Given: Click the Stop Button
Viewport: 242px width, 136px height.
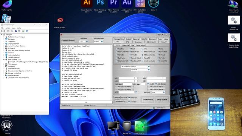Looking at the screenshot, I should pos(162,100).
